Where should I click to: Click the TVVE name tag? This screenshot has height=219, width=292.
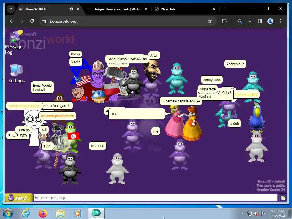tap(48, 146)
